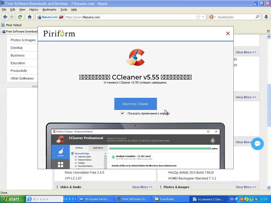
Task: Open AOMEI Backupper Standard 7.3.2 link
Action: click(x=192, y=178)
